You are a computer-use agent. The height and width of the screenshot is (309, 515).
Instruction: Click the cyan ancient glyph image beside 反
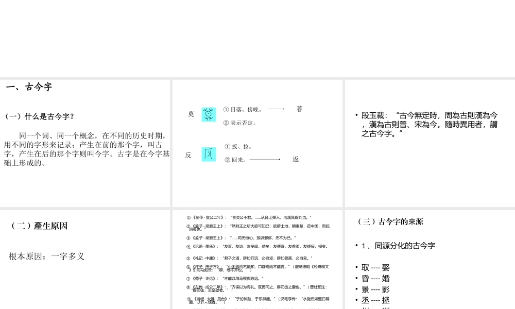pos(209,154)
